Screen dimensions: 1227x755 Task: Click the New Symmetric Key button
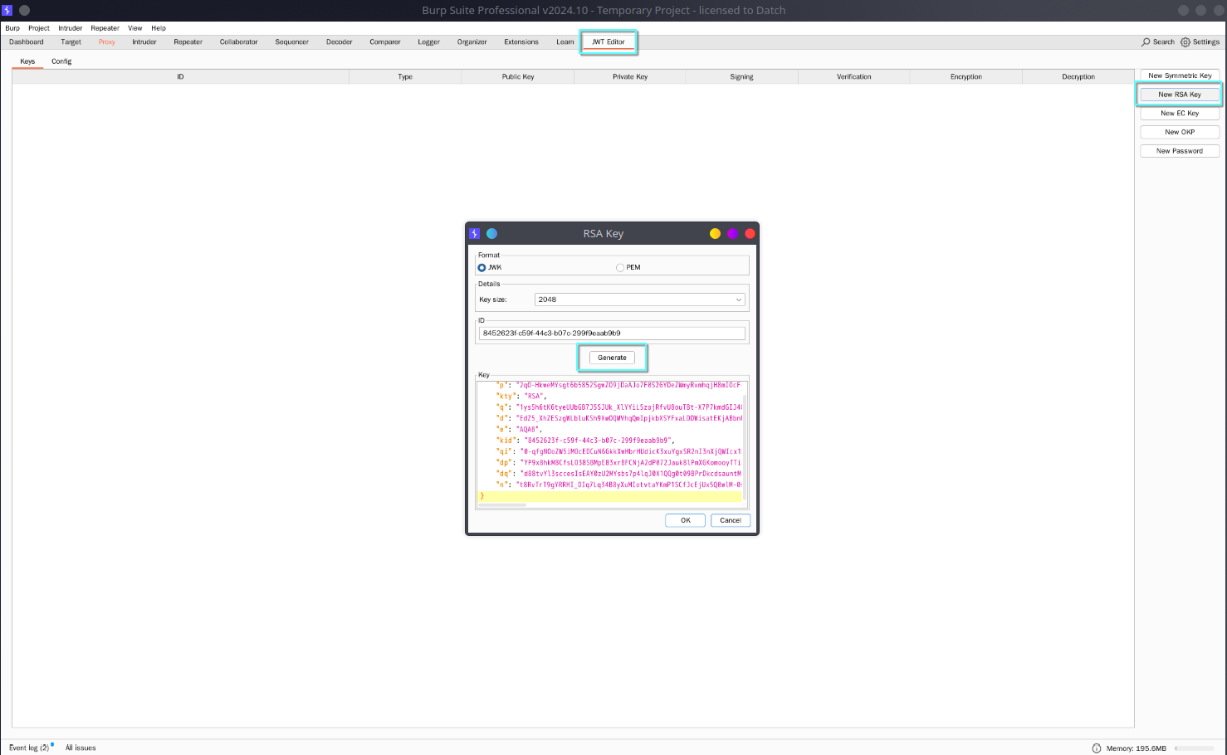(1180, 75)
